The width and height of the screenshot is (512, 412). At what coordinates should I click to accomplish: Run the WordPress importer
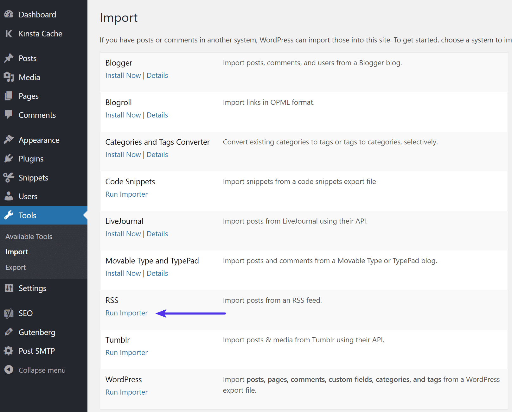pos(126,392)
